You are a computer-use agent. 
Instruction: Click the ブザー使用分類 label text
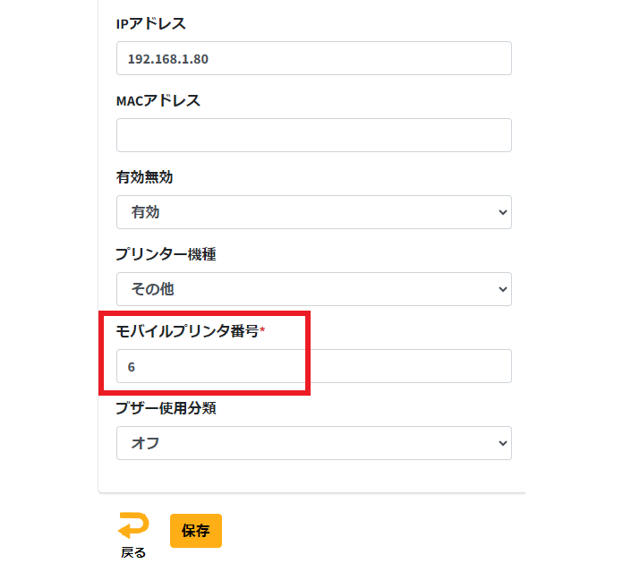(x=166, y=409)
